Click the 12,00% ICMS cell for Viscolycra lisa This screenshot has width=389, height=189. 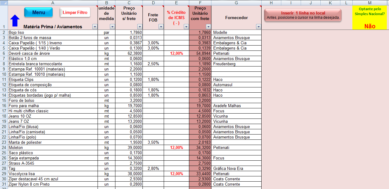tap(176, 174)
